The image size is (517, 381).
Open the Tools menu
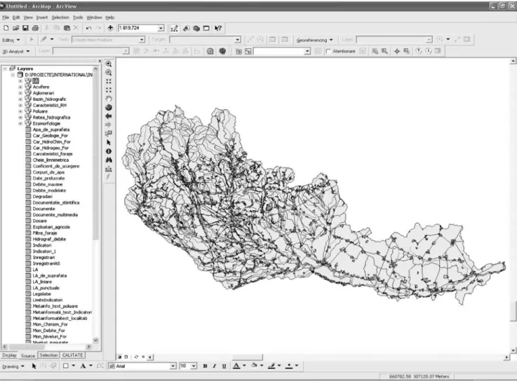(x=78, y=18)
